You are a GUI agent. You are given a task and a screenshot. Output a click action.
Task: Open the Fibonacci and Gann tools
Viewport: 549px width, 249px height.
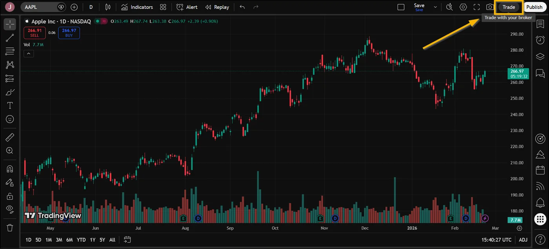click(10, 51)
